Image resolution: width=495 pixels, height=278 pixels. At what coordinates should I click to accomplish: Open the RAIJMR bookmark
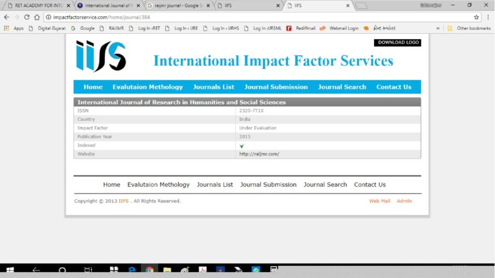coord(112,28)
